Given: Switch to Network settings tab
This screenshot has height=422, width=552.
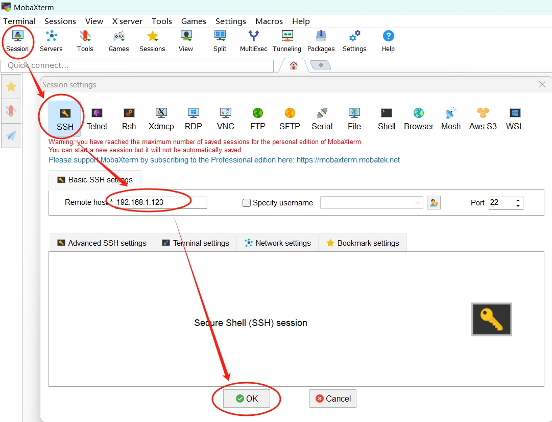Looking at the screenshot, I should pos(278,243).
